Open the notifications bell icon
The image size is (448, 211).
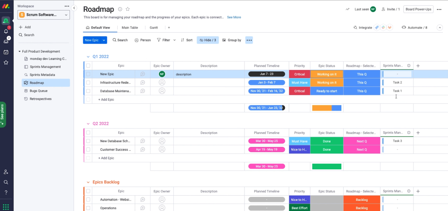6,31
